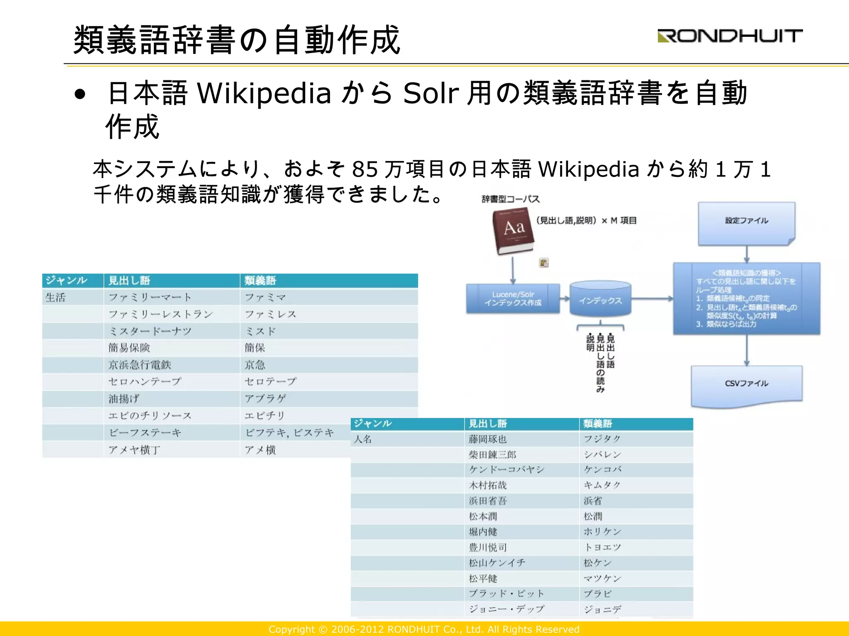Screen dimensions: 849x636
Task: Click the ブラッド・ピット cell
Action: (522, 594)
